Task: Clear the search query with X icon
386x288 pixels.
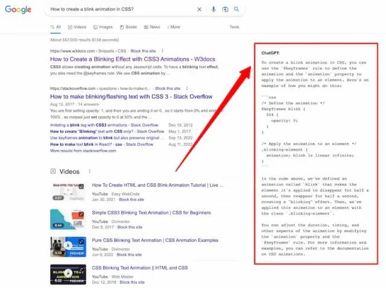Action: 200,10
